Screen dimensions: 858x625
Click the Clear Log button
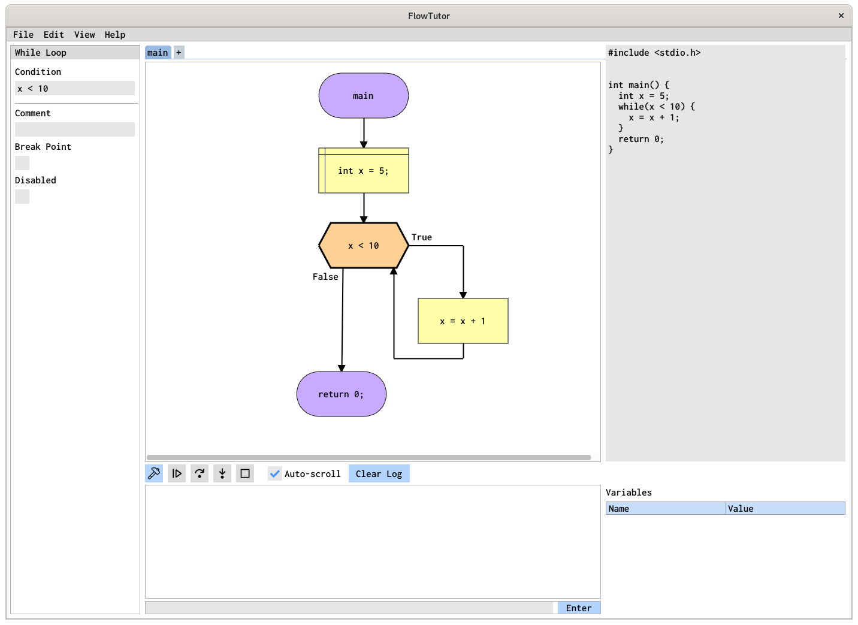(379, 473)
